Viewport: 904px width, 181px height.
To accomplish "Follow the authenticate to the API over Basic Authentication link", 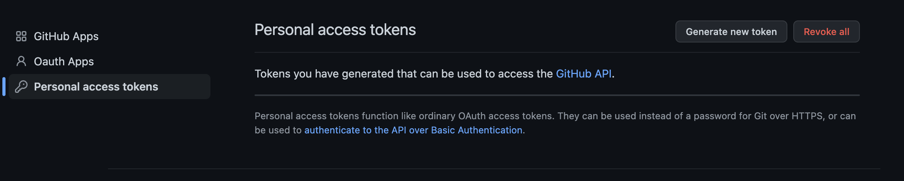I will click(413, 130).
